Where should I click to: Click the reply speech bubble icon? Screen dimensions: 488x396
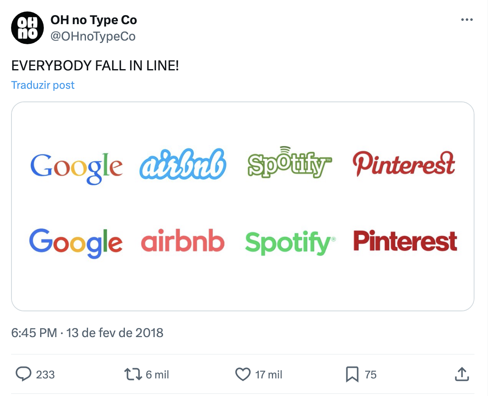(x=24, y=374)
